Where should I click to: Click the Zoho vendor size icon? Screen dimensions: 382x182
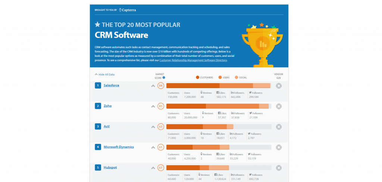279,106
